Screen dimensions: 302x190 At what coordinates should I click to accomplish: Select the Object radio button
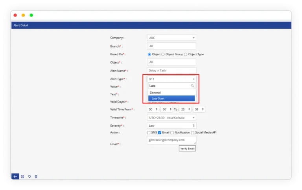click(149, 54)
